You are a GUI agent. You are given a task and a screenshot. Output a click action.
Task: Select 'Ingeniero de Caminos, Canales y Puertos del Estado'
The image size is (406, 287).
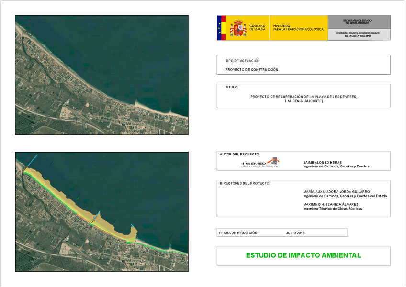[x=345, y=196]
